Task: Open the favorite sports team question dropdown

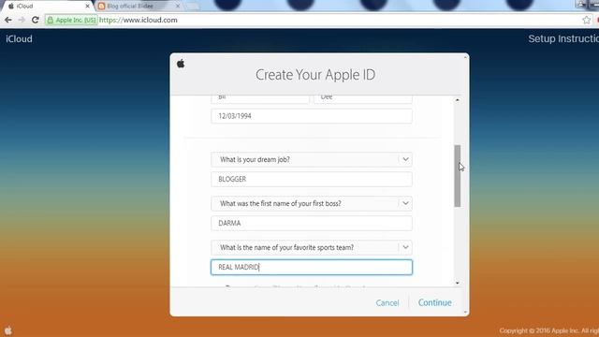Action: 312,247
